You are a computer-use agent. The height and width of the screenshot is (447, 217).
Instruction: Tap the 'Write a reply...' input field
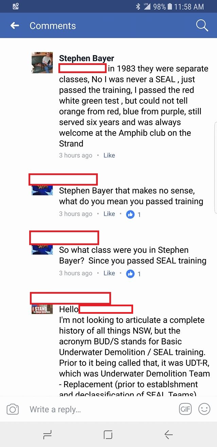102,409
